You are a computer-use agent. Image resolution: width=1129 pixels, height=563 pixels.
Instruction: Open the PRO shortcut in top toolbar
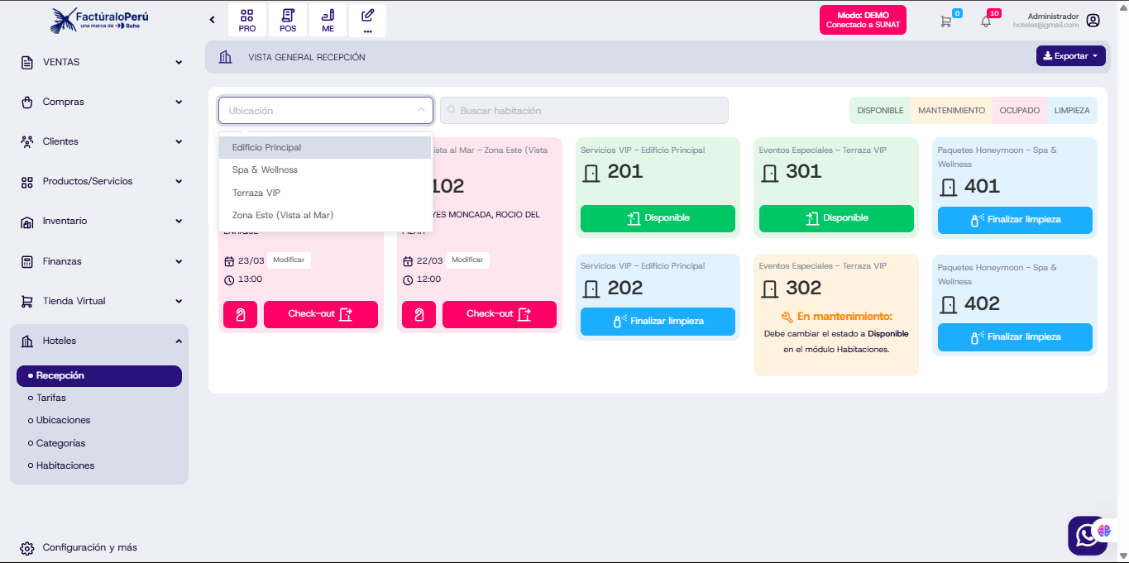pyautogui.click(x=247, y=21)
